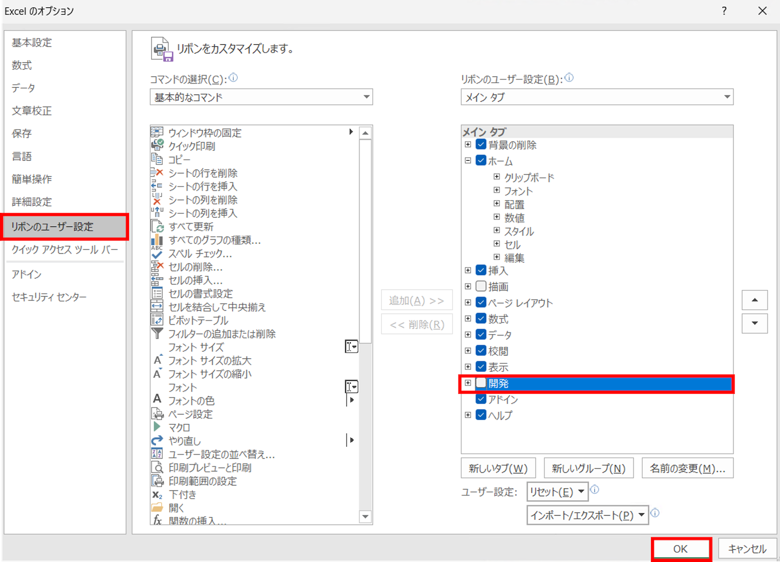This screenshot has height=562, width=780.
Task: Click the command list scrollbar down arrow
Action: pos(365,517)
